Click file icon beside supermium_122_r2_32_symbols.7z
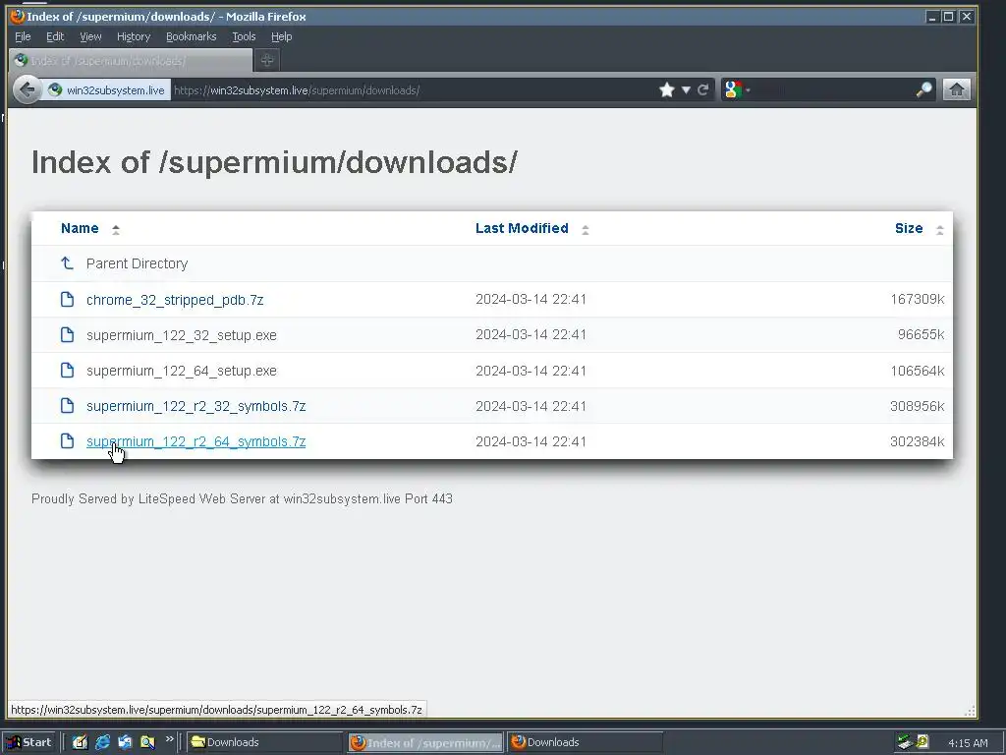The height and width of the screenshot is (755, 1006). [x=67, y=405]
